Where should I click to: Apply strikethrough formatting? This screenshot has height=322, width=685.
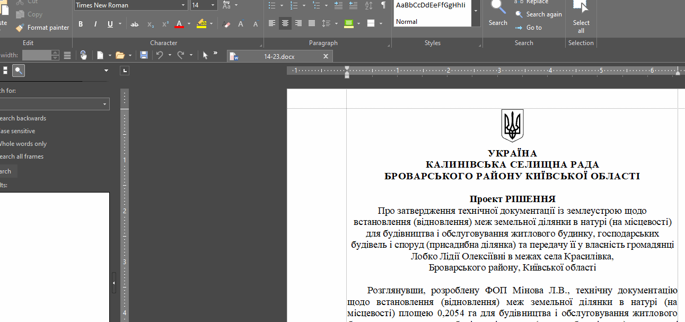pos(135,24)
